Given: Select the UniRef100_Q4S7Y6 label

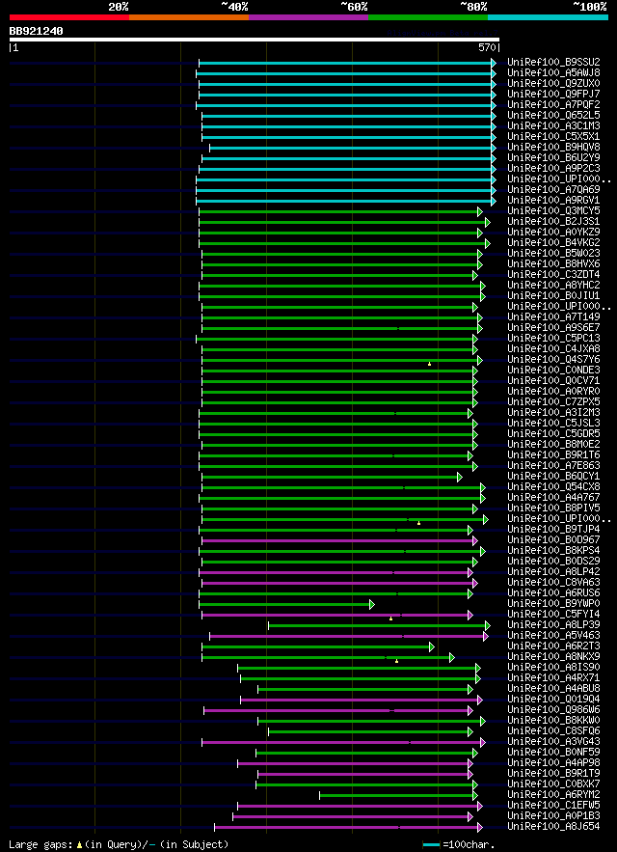Looking at the screenshot, I should coord(553,359).
